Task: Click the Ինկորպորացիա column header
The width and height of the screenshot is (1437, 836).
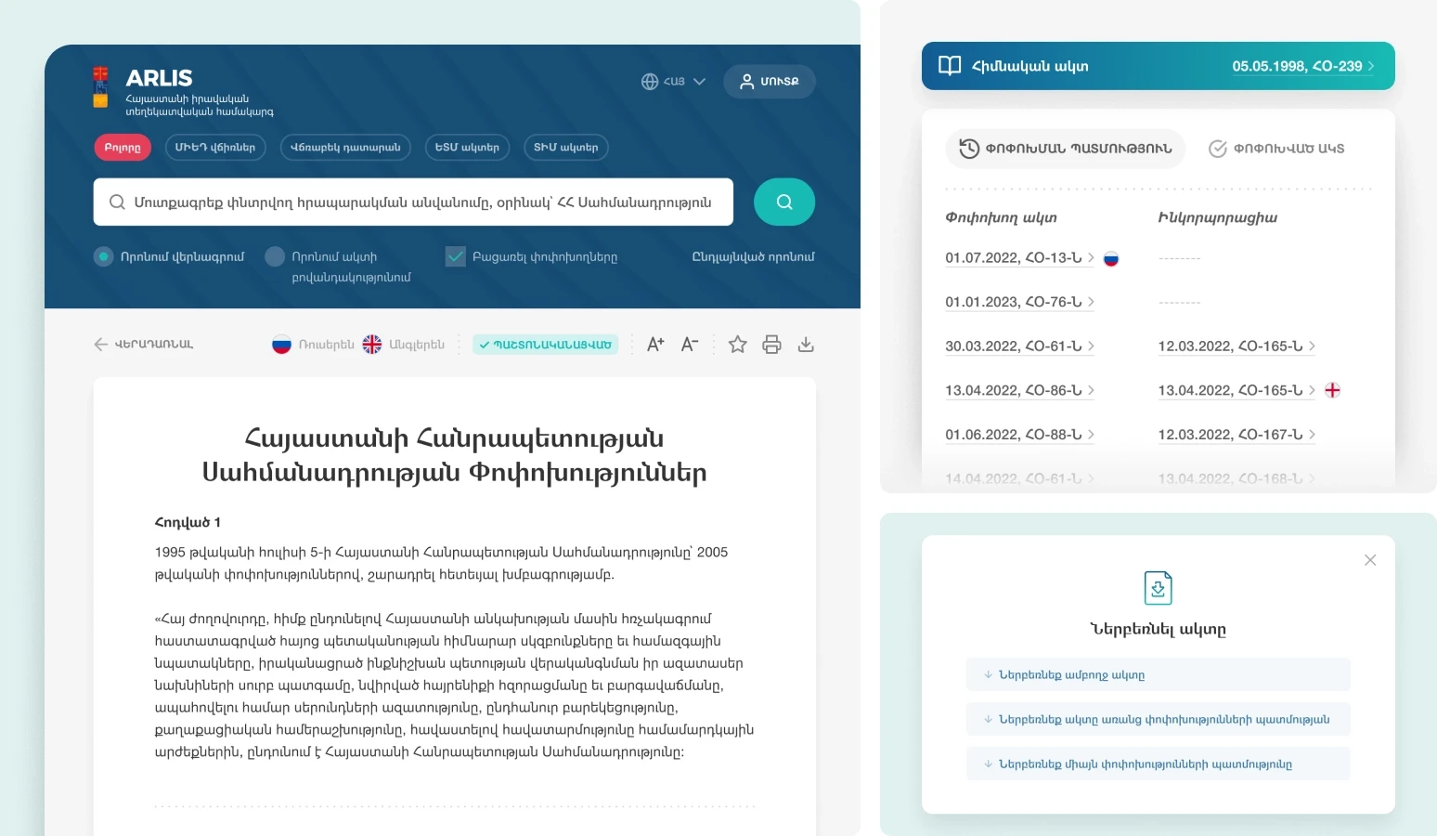Action: click(1217, 217)
